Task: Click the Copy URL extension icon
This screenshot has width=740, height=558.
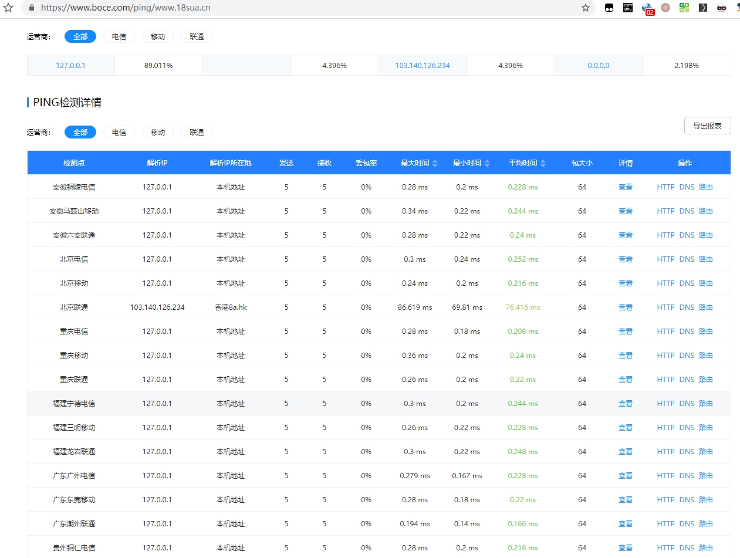Action: point(627,8)
